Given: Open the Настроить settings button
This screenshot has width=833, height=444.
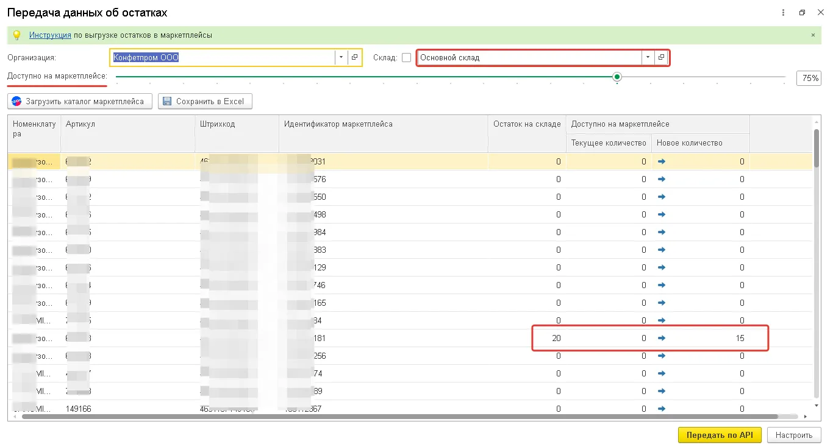Looking at the screenshot, I should pyautogui.click(x=794, y=435).
